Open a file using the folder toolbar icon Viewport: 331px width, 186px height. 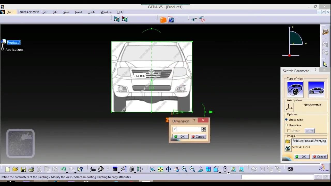[15, 169]
